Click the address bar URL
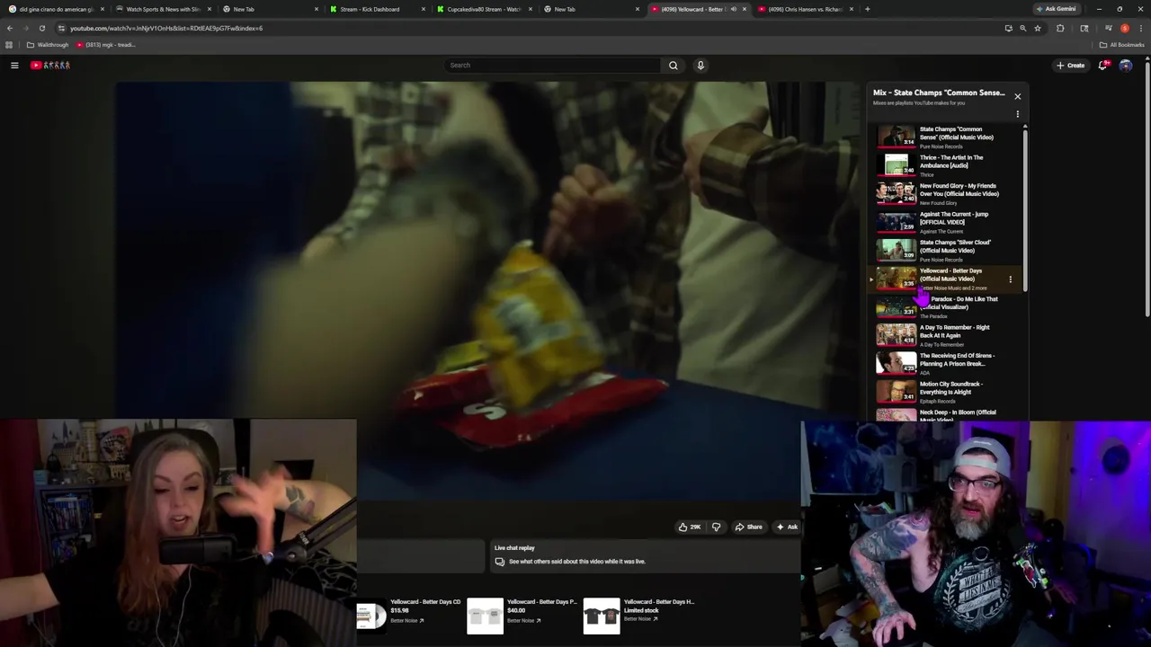Screen dimensions: 1151x647 tap(166, 28)
